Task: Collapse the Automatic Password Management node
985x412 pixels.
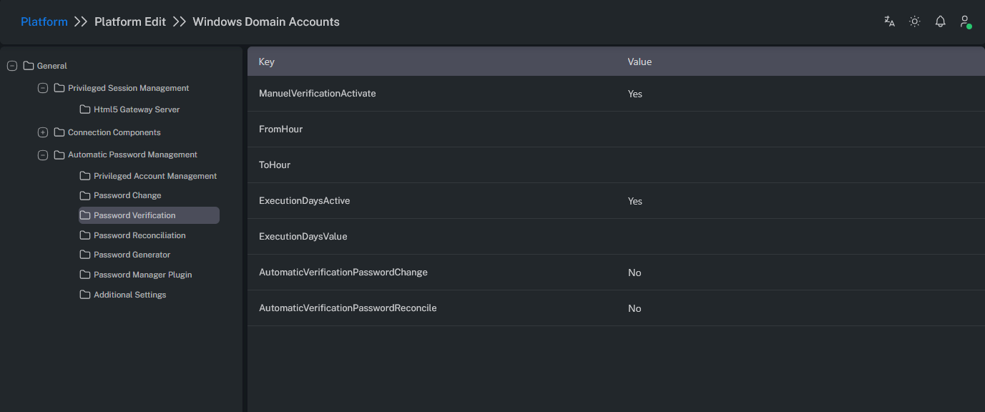Action: click(42, 154)
